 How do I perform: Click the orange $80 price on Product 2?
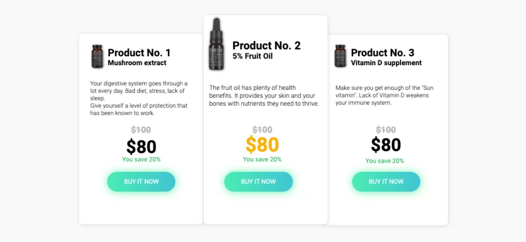(262, 145)
